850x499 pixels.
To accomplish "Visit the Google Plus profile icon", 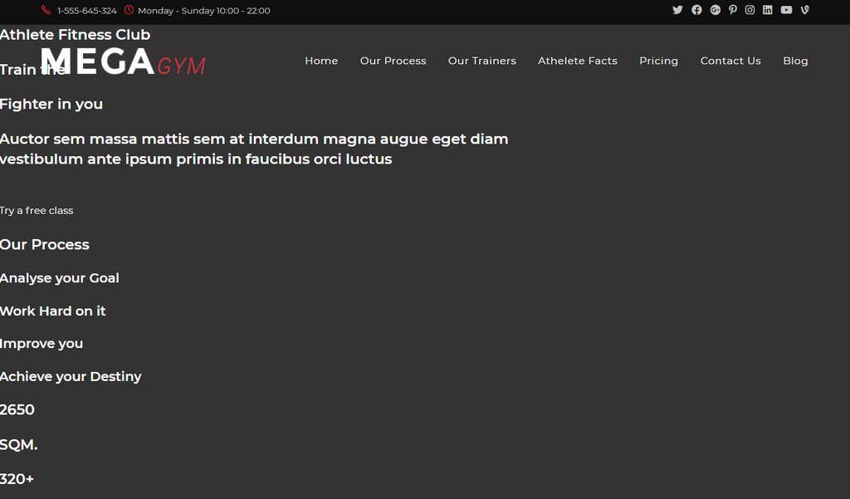I will [x=715, y=10].
